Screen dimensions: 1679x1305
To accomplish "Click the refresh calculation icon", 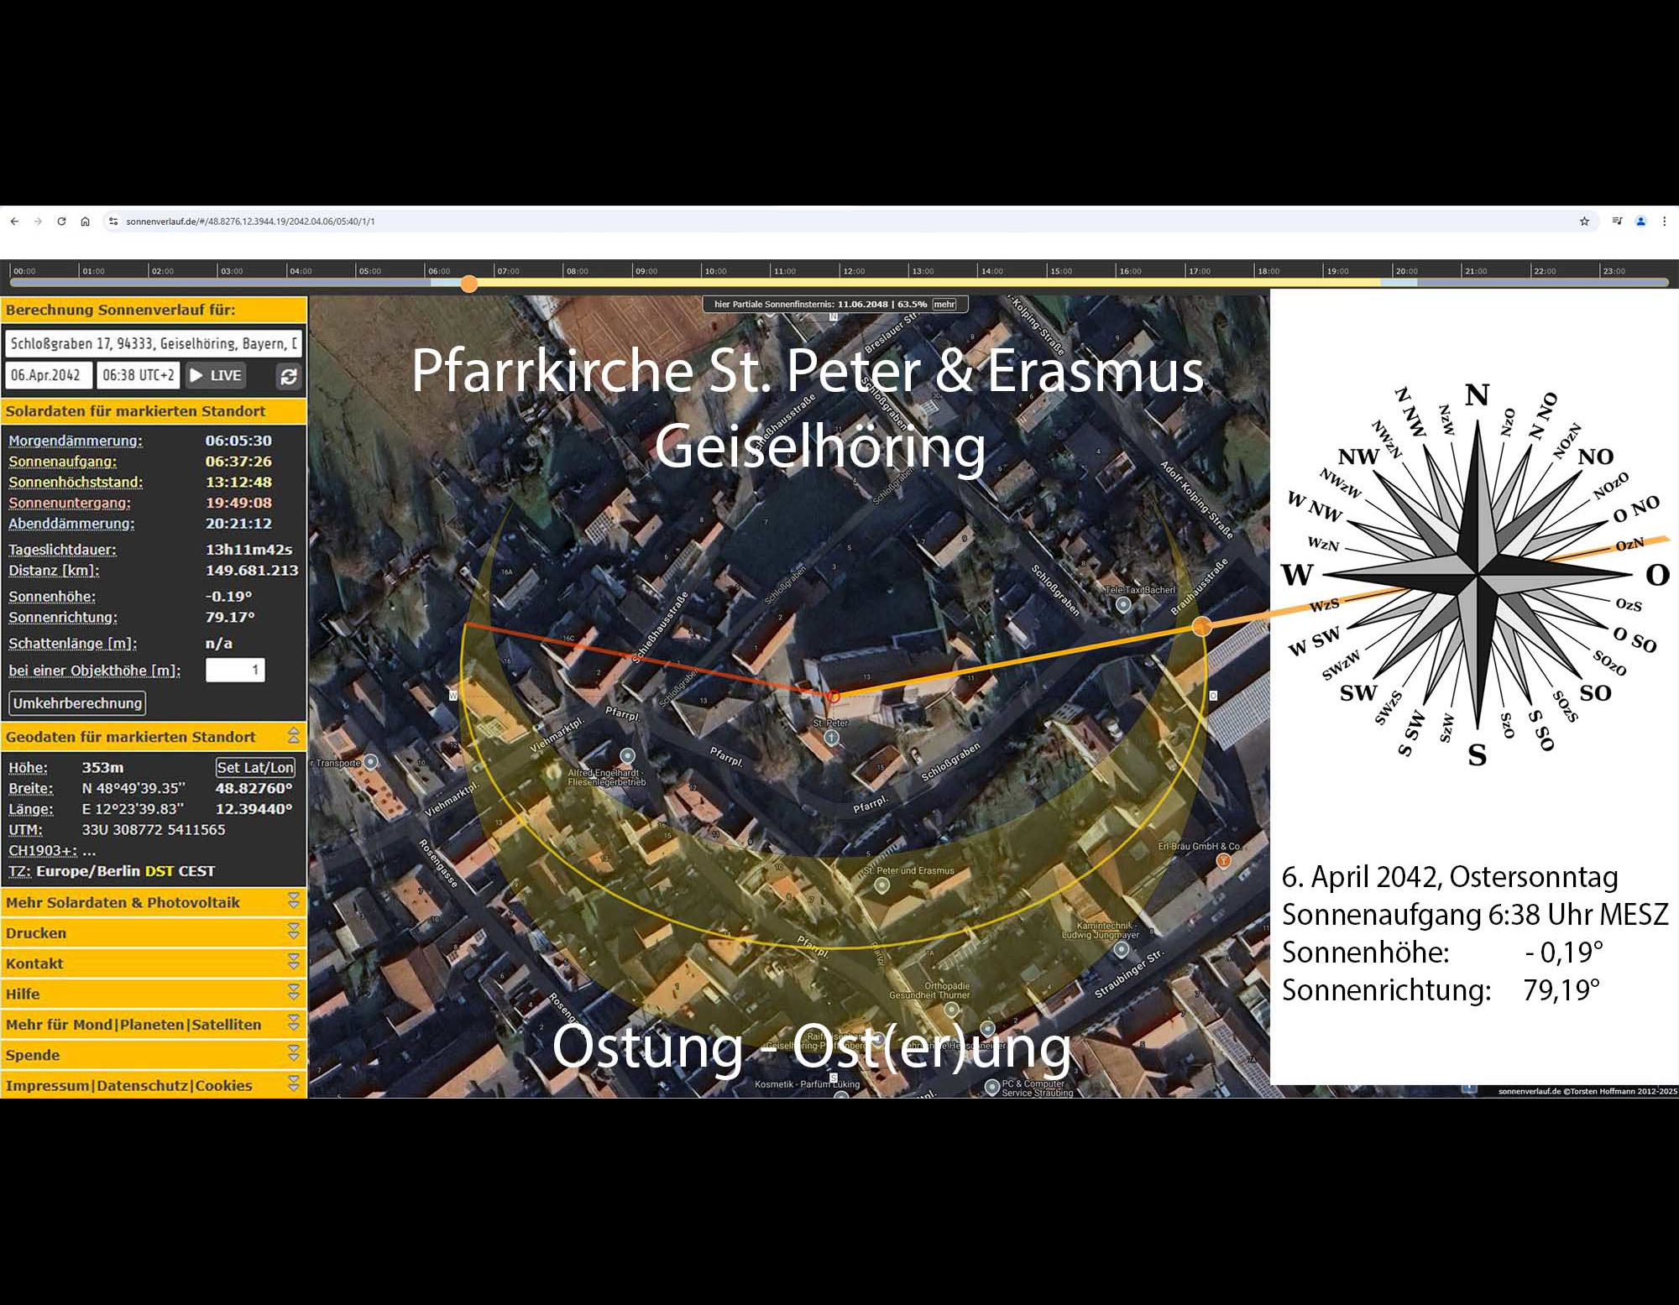I will [x=289, y=377].
